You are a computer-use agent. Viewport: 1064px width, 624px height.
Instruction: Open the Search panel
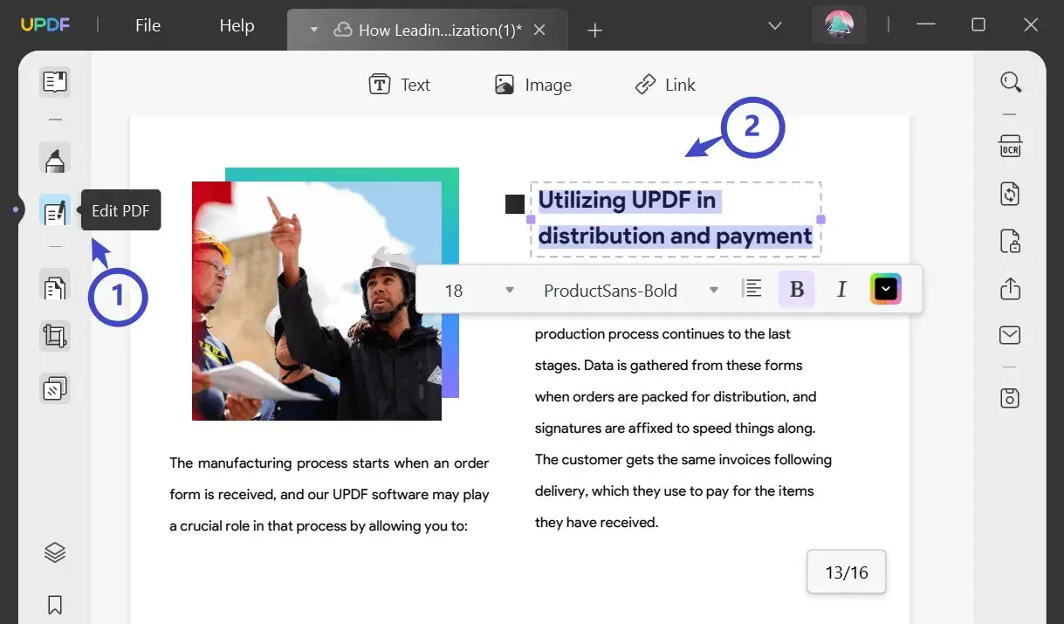pos(1010,81)
